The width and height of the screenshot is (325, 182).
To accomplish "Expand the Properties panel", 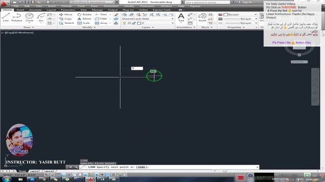I will coord(236,27).
